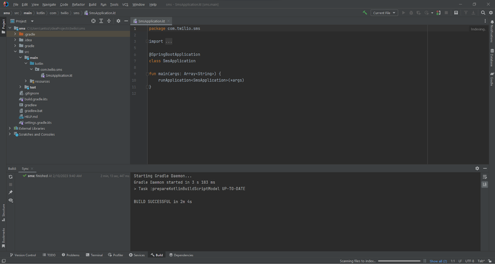Click the green Build Project hammer icon
Image resolution: width=495 pixels, height=264 pixels.
(x=365, y=12)
